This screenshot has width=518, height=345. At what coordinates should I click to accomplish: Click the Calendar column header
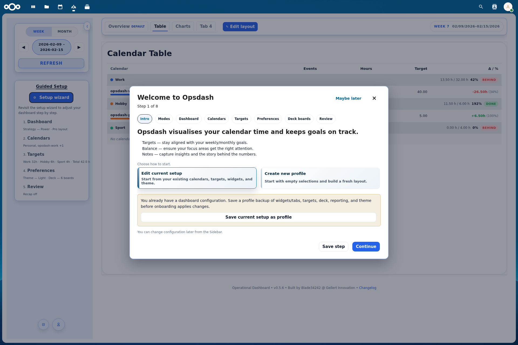pyautogui.click(x=119, y=69)
